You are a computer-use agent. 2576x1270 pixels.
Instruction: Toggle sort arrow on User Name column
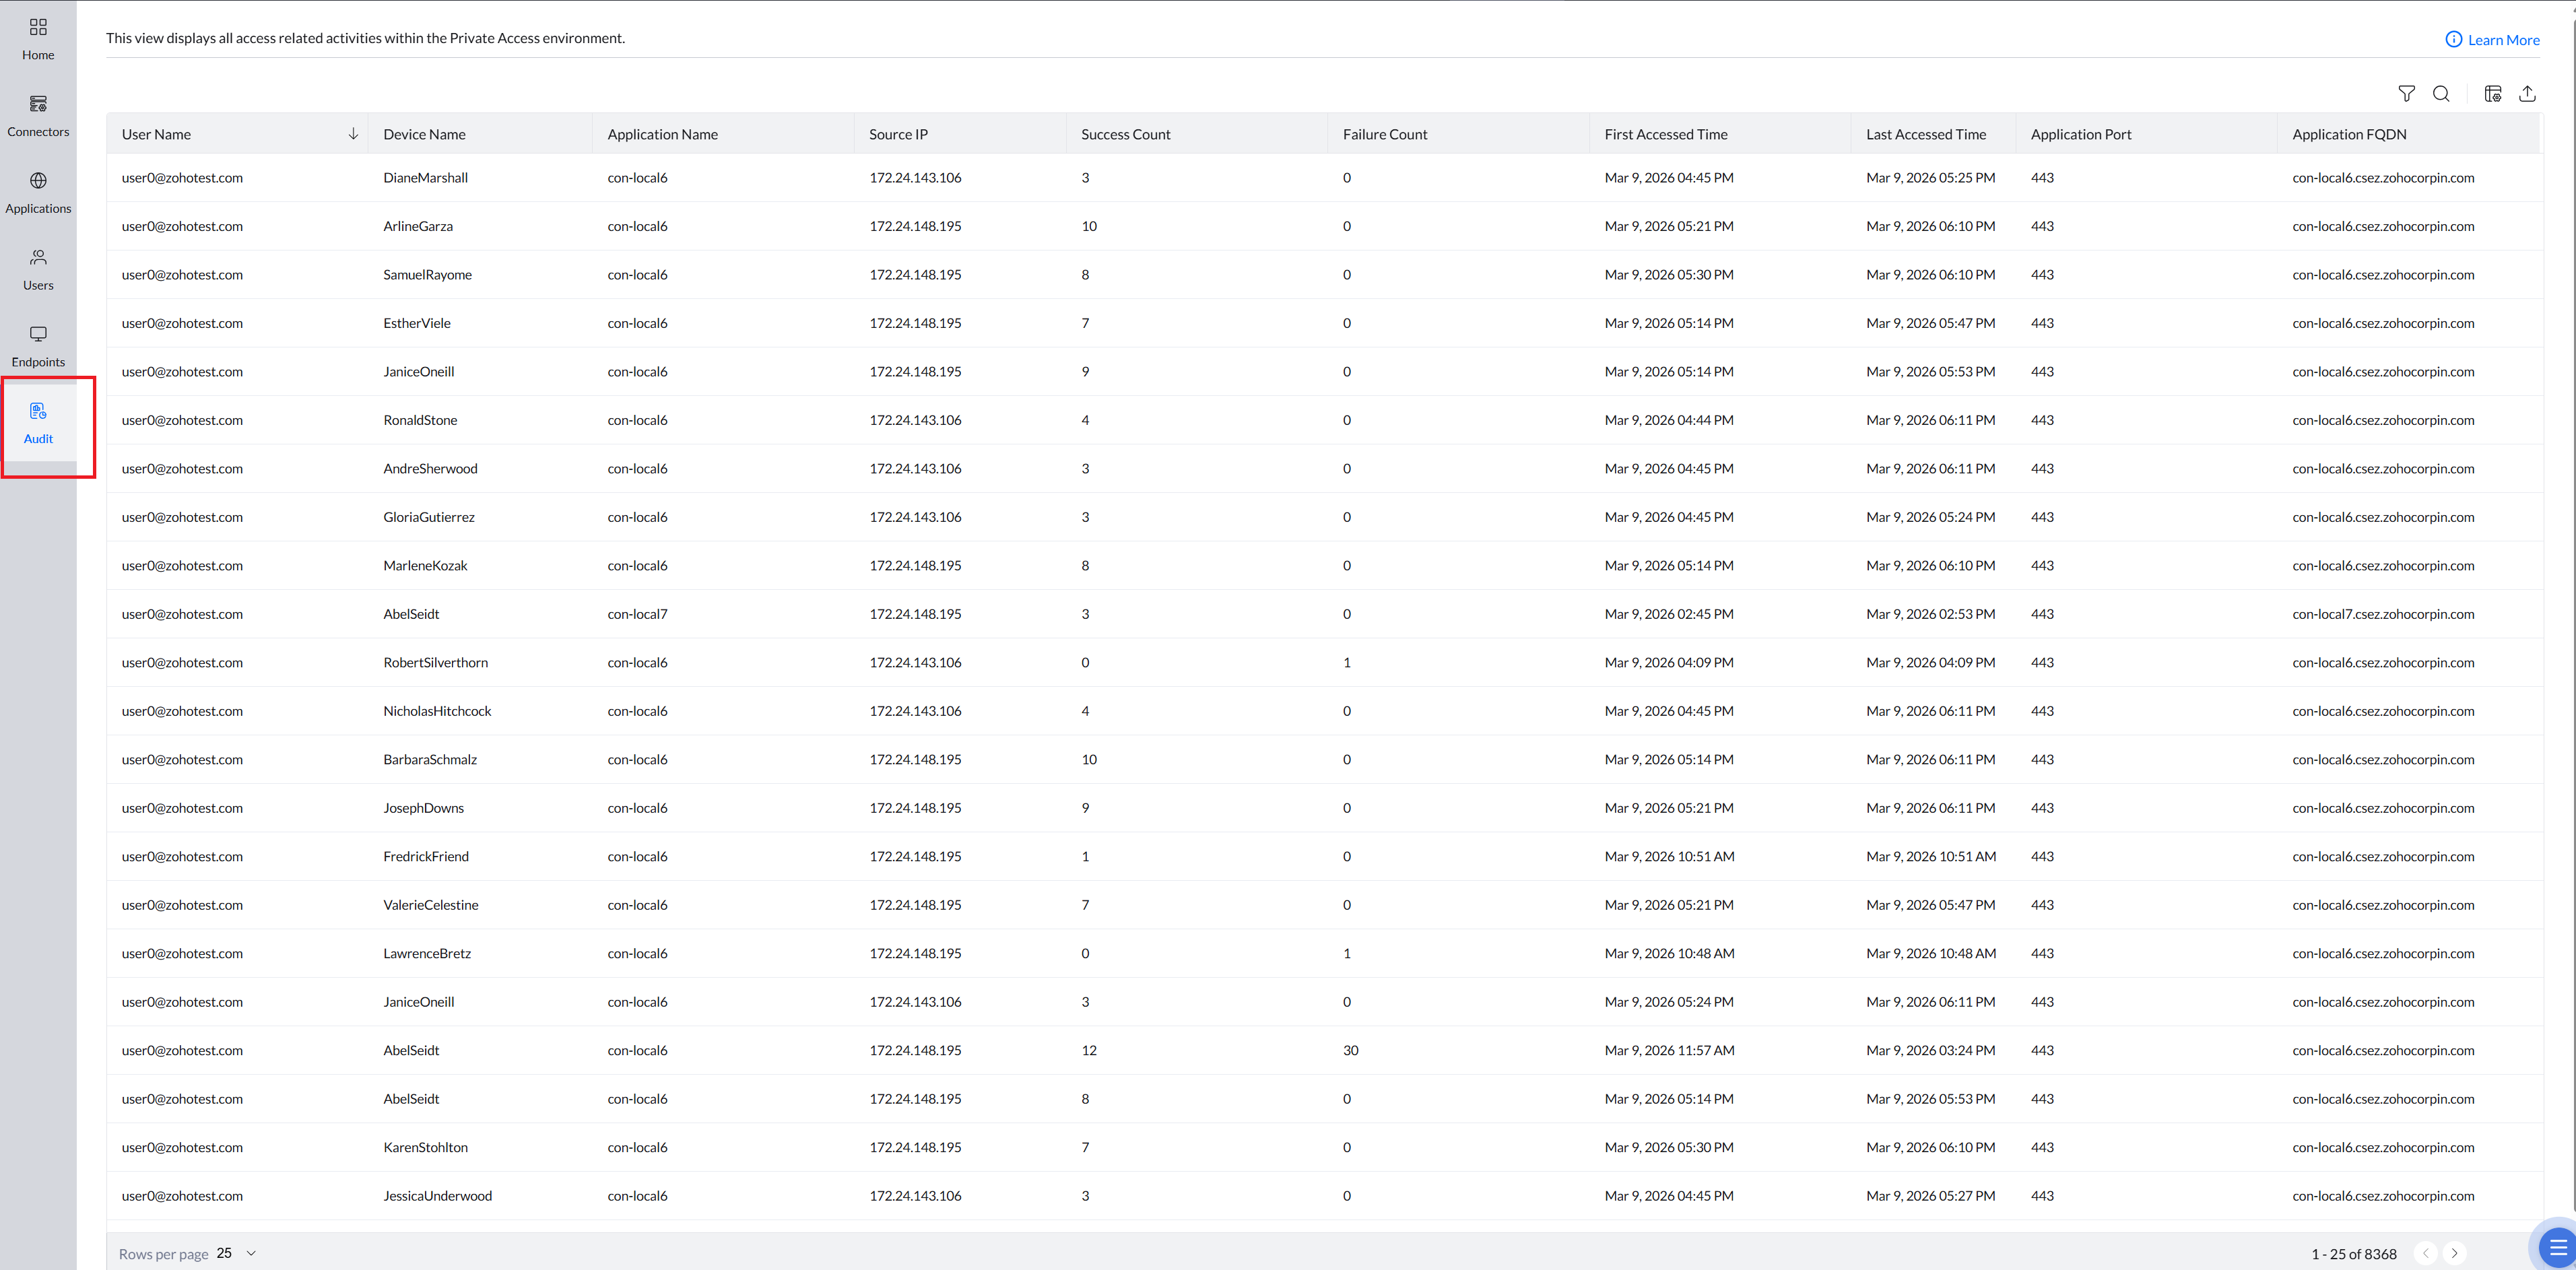click(353, 134)
